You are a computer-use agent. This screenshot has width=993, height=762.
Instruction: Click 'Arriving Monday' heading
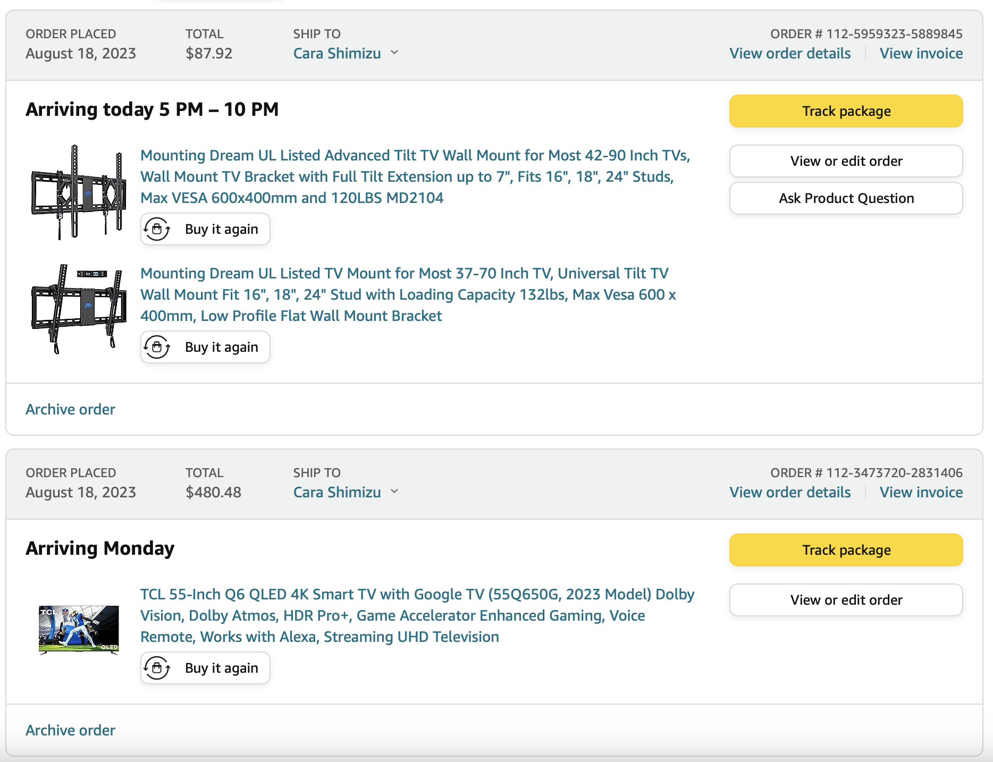[x=100, y=548]
